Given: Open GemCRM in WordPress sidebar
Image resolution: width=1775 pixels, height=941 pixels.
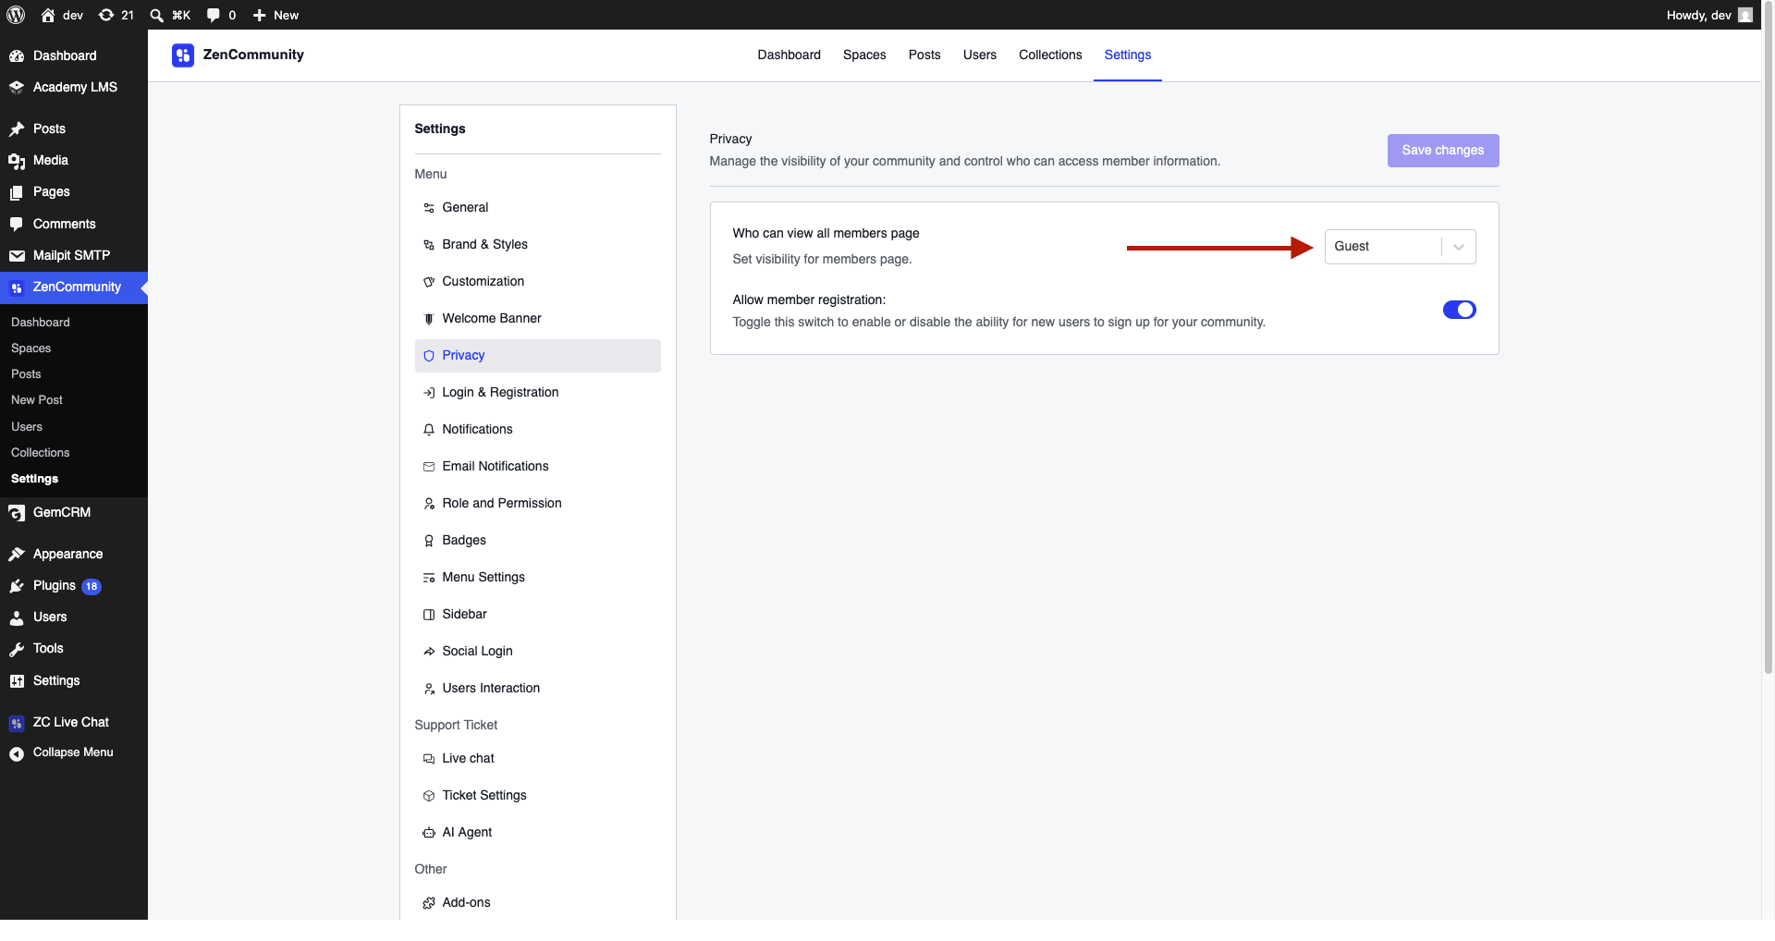Looking at the screenshot, I should tap(74, 512).
